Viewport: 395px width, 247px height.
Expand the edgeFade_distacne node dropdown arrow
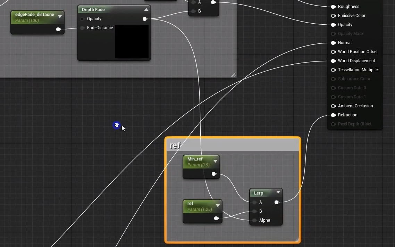[x=60, y=17]
